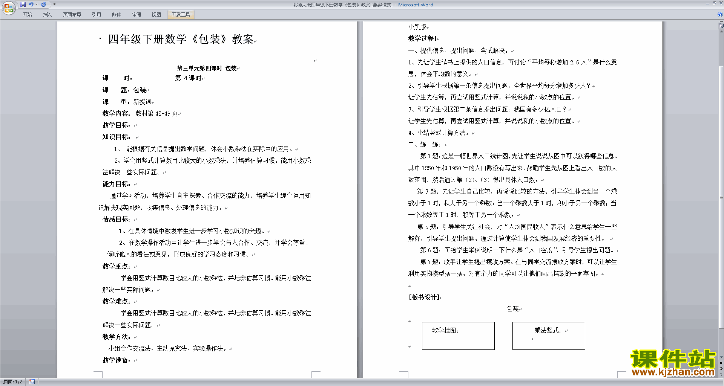Select the 审阅 ribbon tab
Viewport: 724px width, 386px height.
(x=137, y=15)
